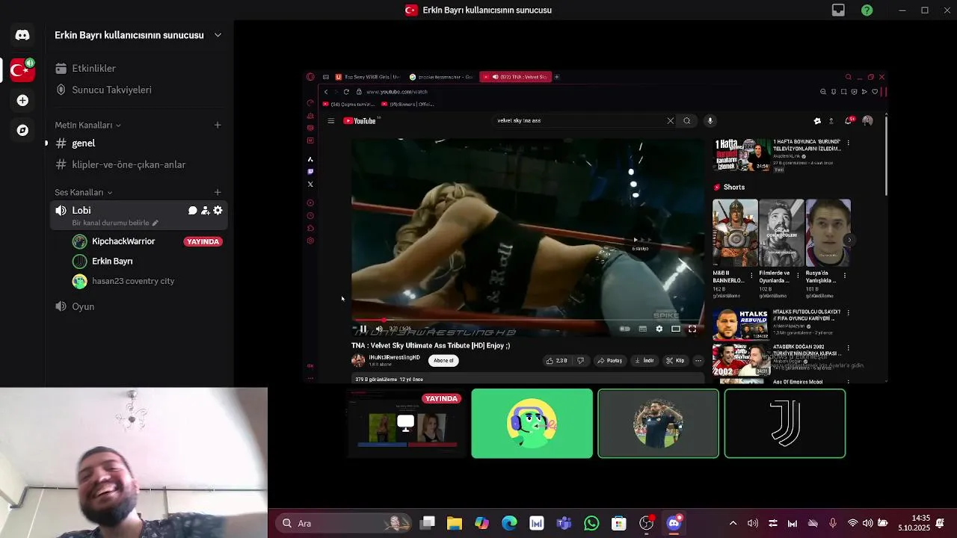Image resolution: width=957 pixels, height=538 pixels.
Task: Create a voice channel under Ses Kanalları
Action: pos(218,192)
